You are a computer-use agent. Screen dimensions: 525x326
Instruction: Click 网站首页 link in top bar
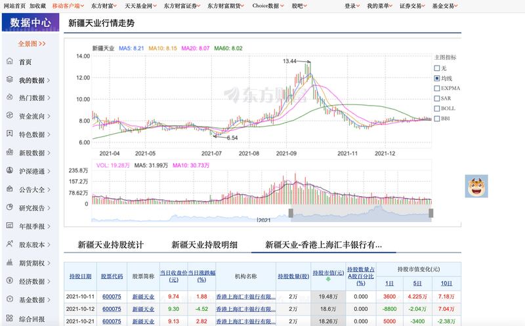tap(14, 6)
